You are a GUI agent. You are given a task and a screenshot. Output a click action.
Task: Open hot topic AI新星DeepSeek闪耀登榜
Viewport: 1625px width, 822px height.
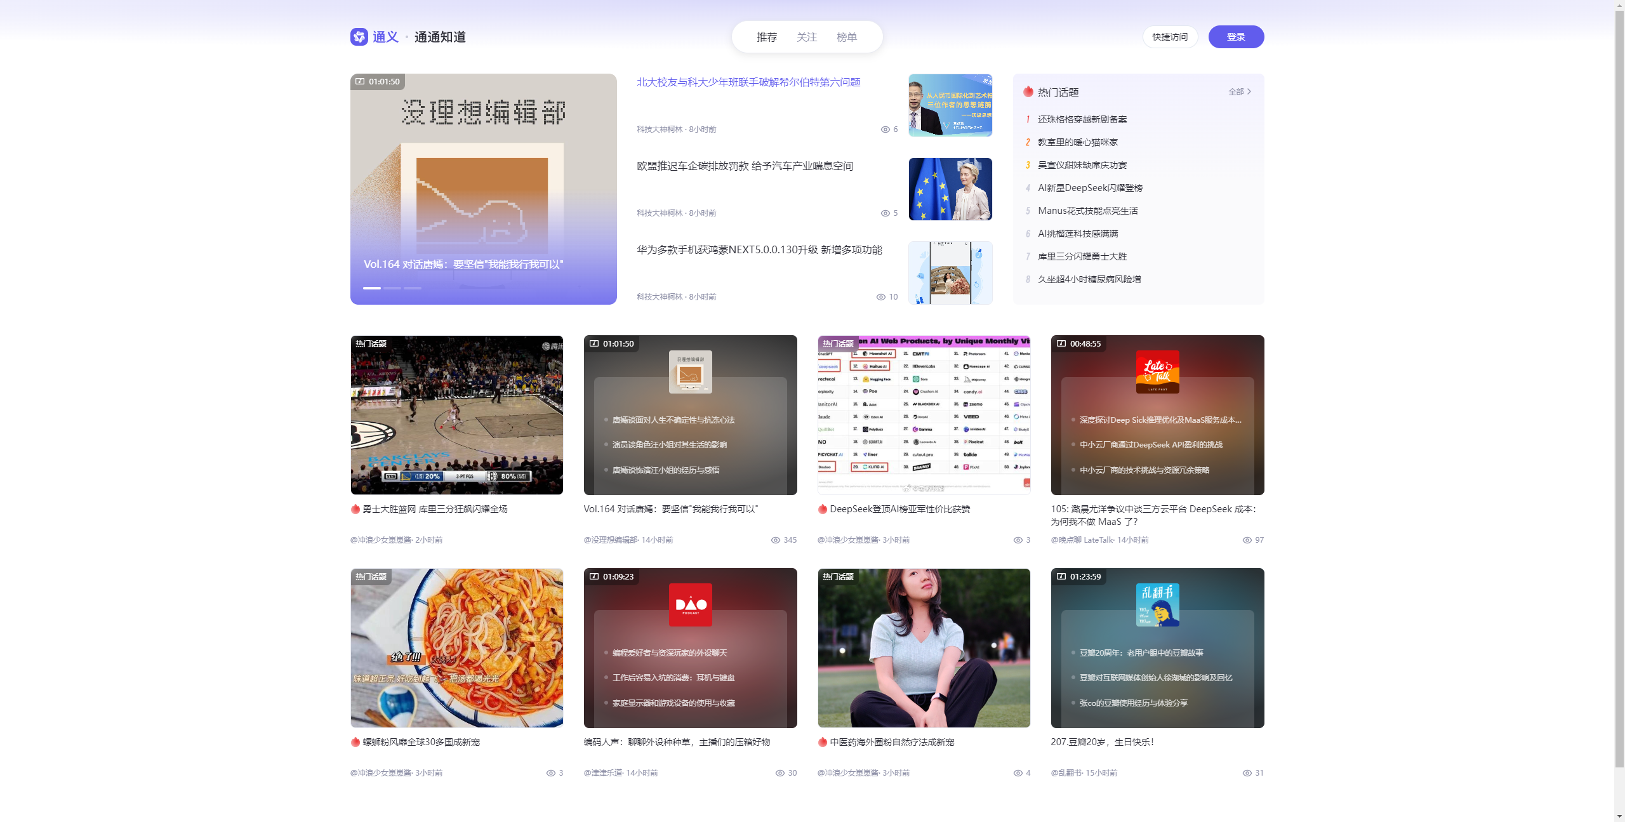1090,188
